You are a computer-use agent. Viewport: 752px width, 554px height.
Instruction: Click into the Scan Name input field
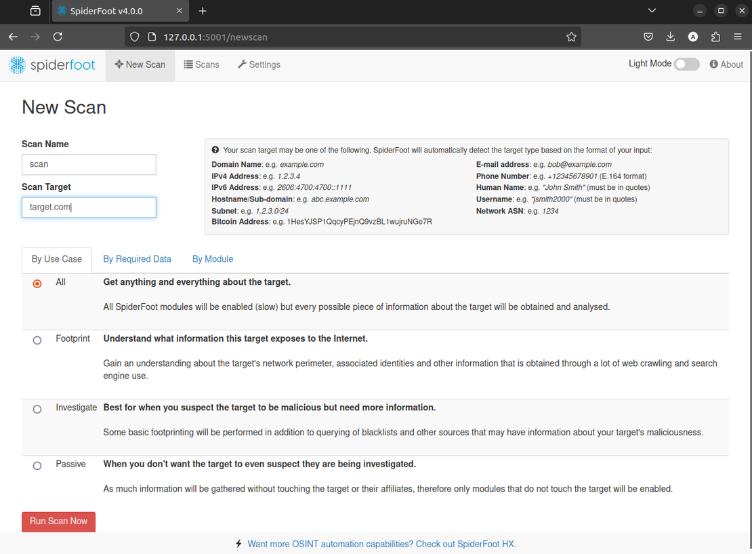[x=89, y=164]
